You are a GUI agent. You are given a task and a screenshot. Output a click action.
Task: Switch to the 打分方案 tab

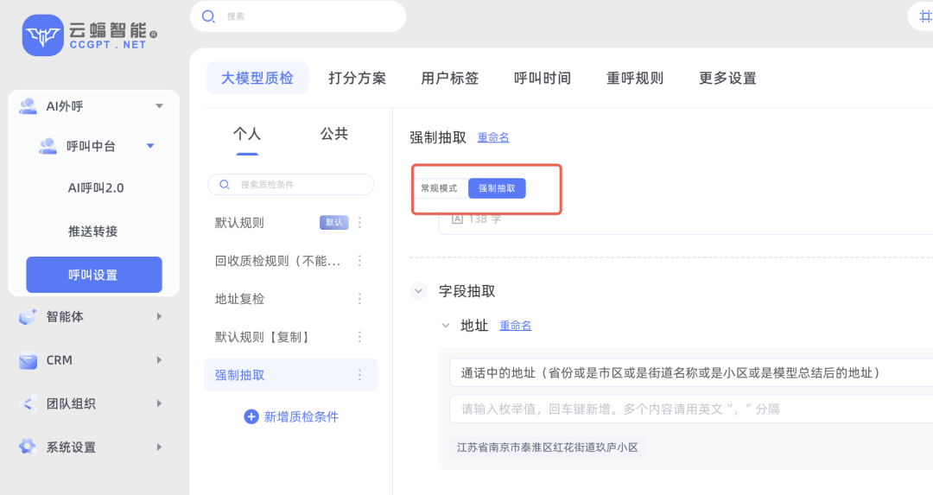357,78
